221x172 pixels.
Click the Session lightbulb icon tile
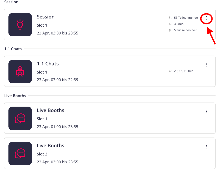pyautogui.click(x=20, y=25)
